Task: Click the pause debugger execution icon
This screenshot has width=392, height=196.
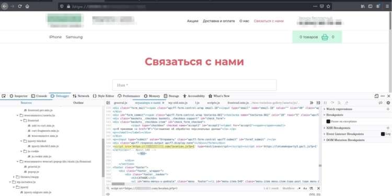Action: click(x=325, y=103)
